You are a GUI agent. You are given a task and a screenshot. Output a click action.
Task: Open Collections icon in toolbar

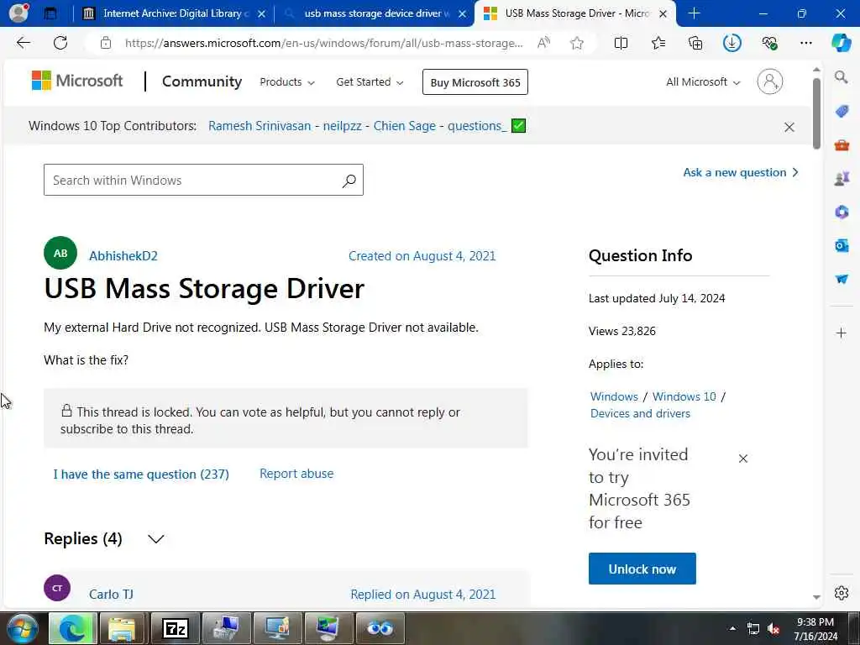[695, 43]
